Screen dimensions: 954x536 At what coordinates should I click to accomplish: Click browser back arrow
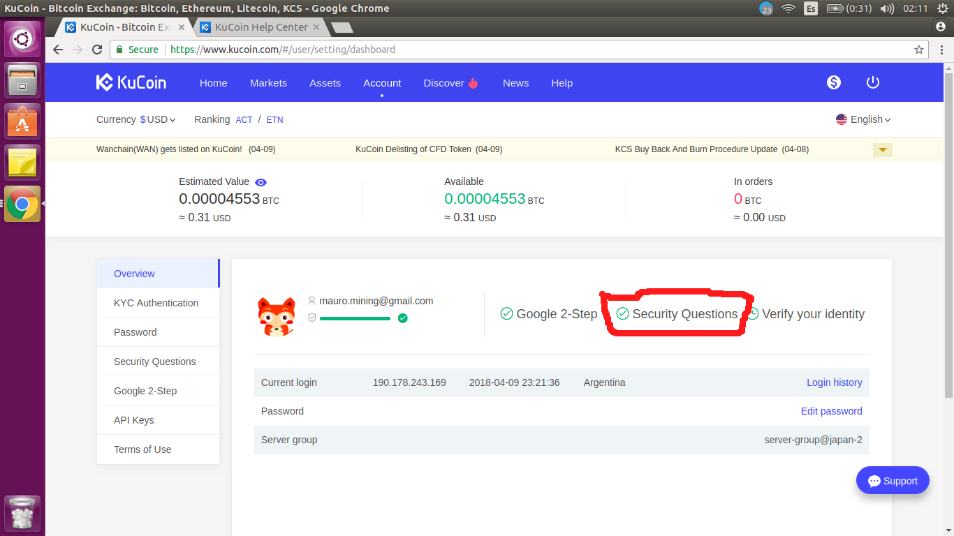pos(58,50)
